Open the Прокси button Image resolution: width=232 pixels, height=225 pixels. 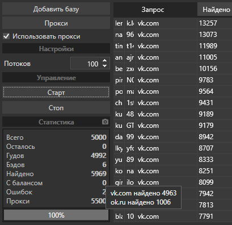tap(56, 23)
